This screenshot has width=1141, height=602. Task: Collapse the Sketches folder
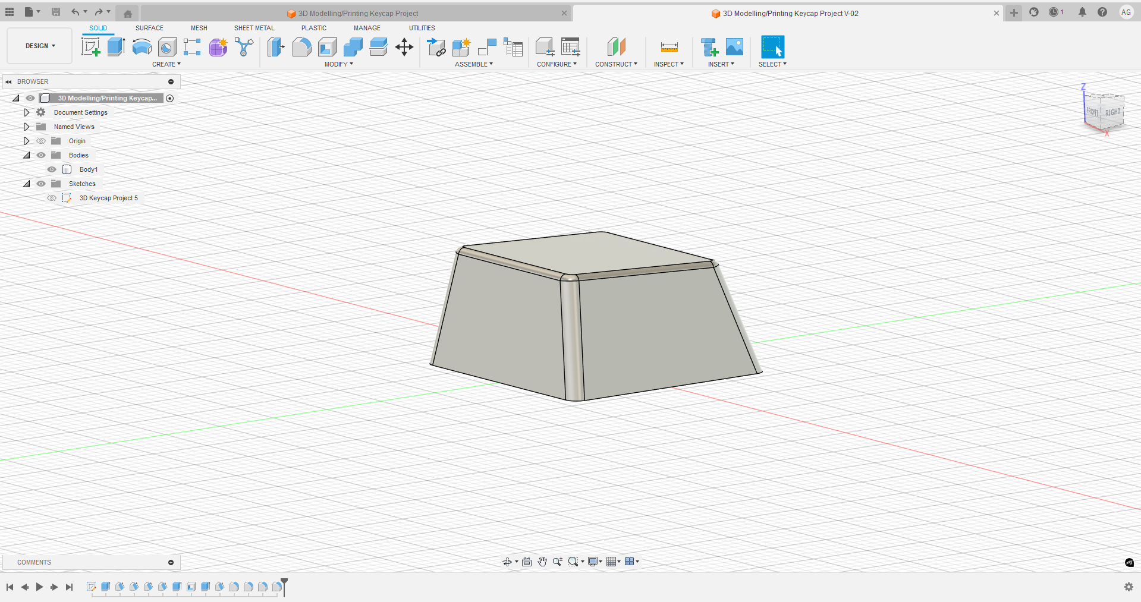[26, 184]
